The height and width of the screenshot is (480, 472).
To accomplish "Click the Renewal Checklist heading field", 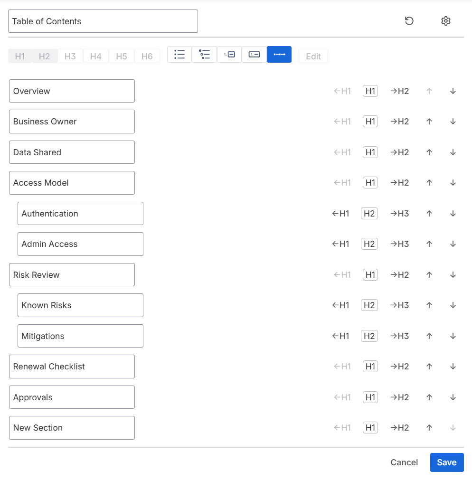I will coord(72,367).
